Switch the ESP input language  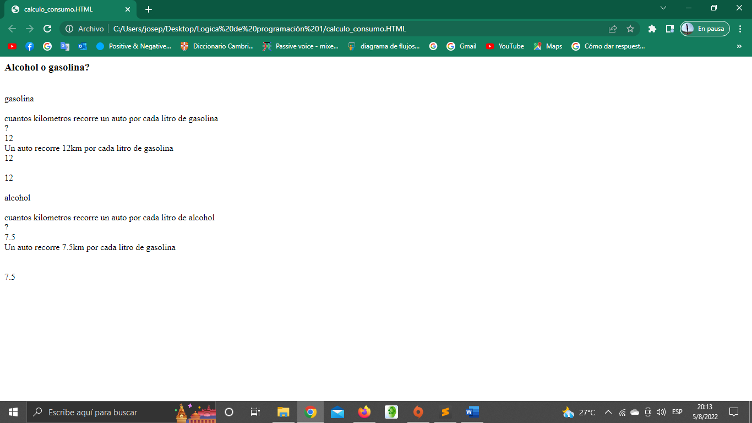(677, 412)
